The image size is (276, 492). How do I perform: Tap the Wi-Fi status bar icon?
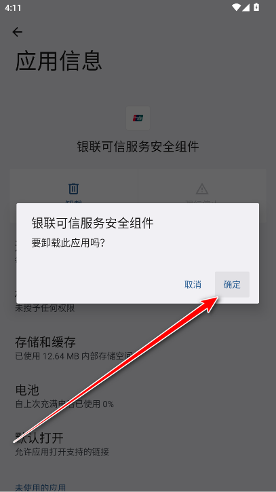(236, 7)
